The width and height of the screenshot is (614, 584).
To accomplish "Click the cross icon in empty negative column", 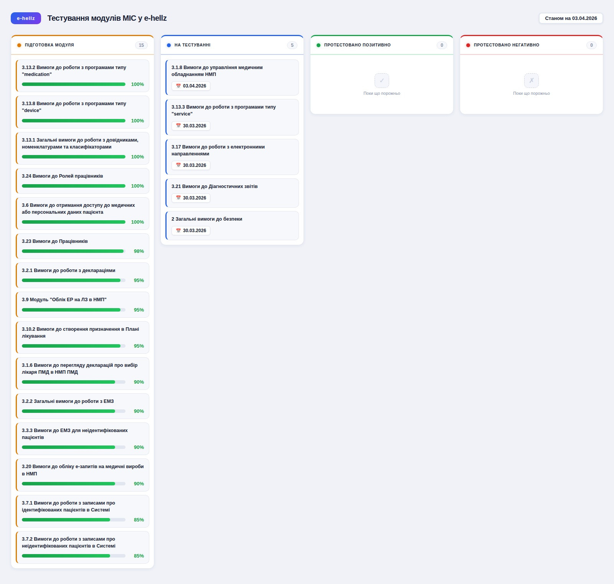I will pos(531,81).
